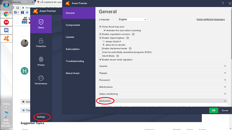Select allow me to decide option
The image size is (232, 130).
[x=104, y=45]
